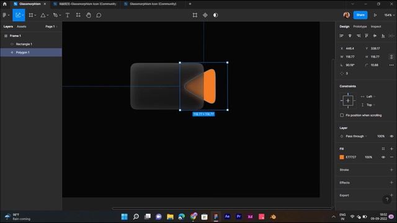
Task: Open independent corners more options
Action: (391, 65)
